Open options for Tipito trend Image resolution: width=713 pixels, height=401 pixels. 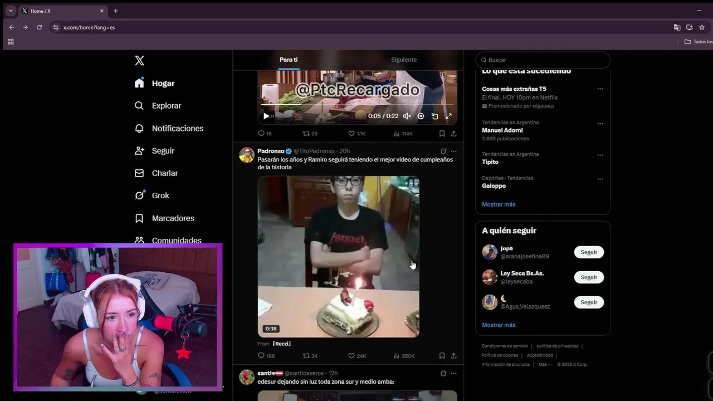(600, 155)
